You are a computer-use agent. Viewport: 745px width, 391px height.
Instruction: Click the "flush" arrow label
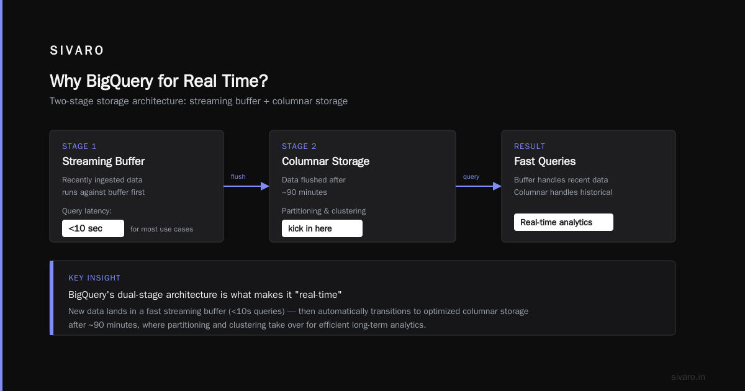point(238,176)
